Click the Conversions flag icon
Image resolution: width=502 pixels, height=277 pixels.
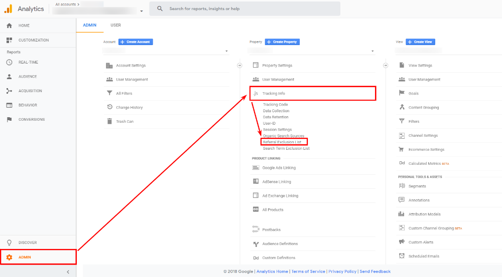[x=9, y=120]
